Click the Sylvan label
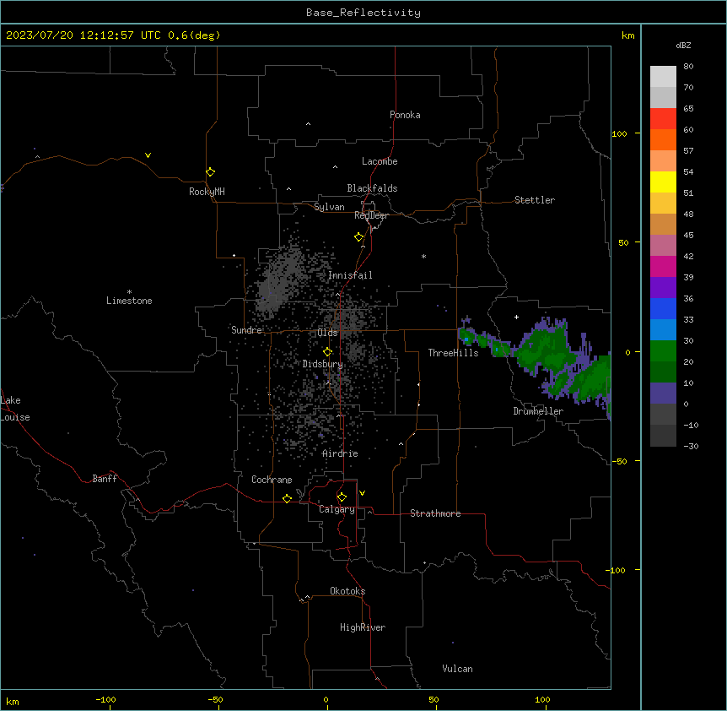This screenshot has width=727, height=711. tap(329, 207)
